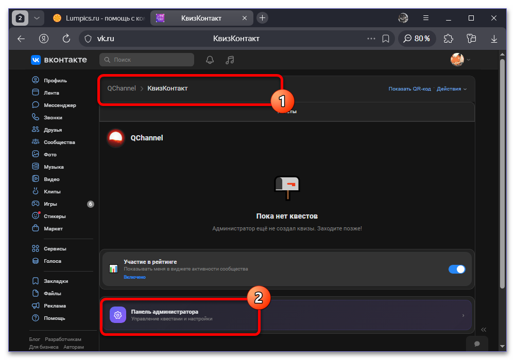Open the browser hamburger menu
Image resolution: width=515 pixels, height=360 pixels.
point(426,18)
